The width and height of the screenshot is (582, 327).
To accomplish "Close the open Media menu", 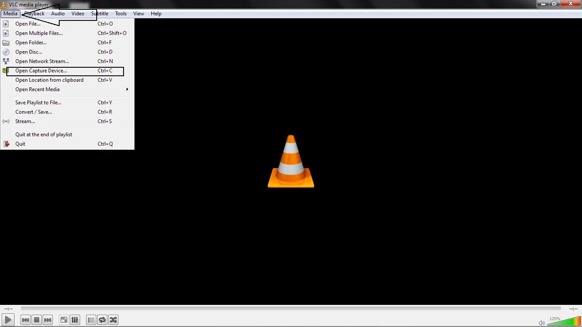I will (11, 14).
